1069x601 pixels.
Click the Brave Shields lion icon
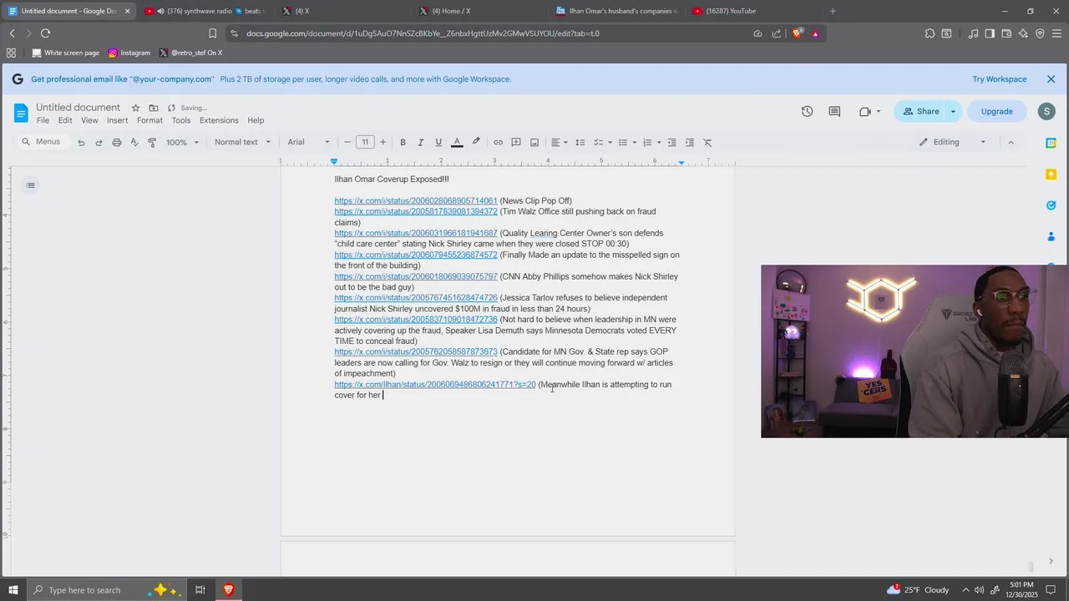click(798, 33)
